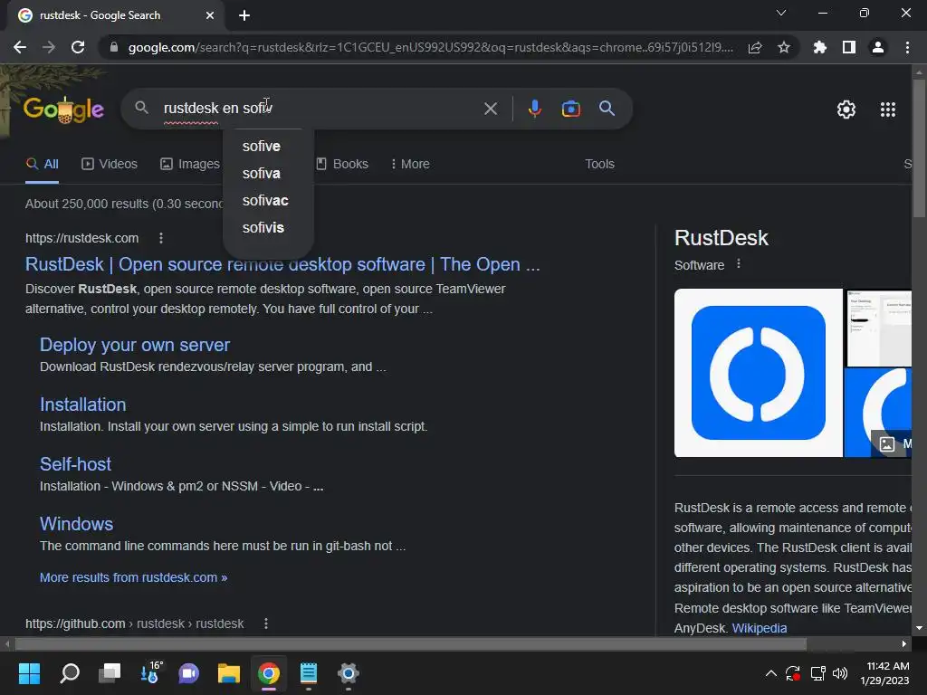Open 'Deploy your own server' link
The width and height of the screenshot is (927, 695).
pos(135,345)
